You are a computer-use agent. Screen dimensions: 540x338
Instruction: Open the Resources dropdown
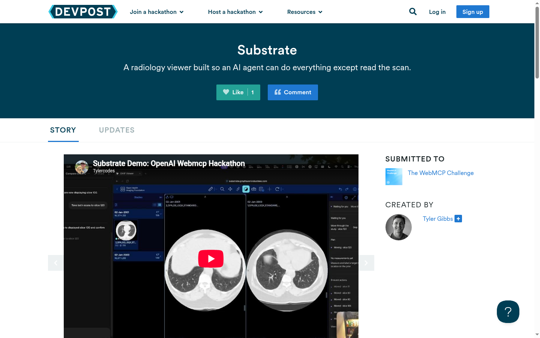pos(305,12)
